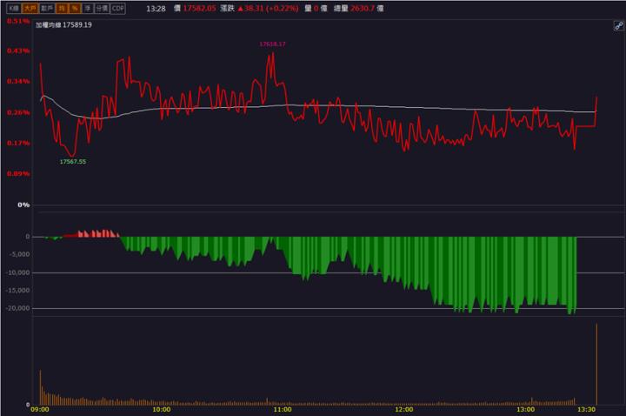This screenshot has height=416, width=626.
Task: Click the 09:00 time axis label
Action: tap(40, 409)
